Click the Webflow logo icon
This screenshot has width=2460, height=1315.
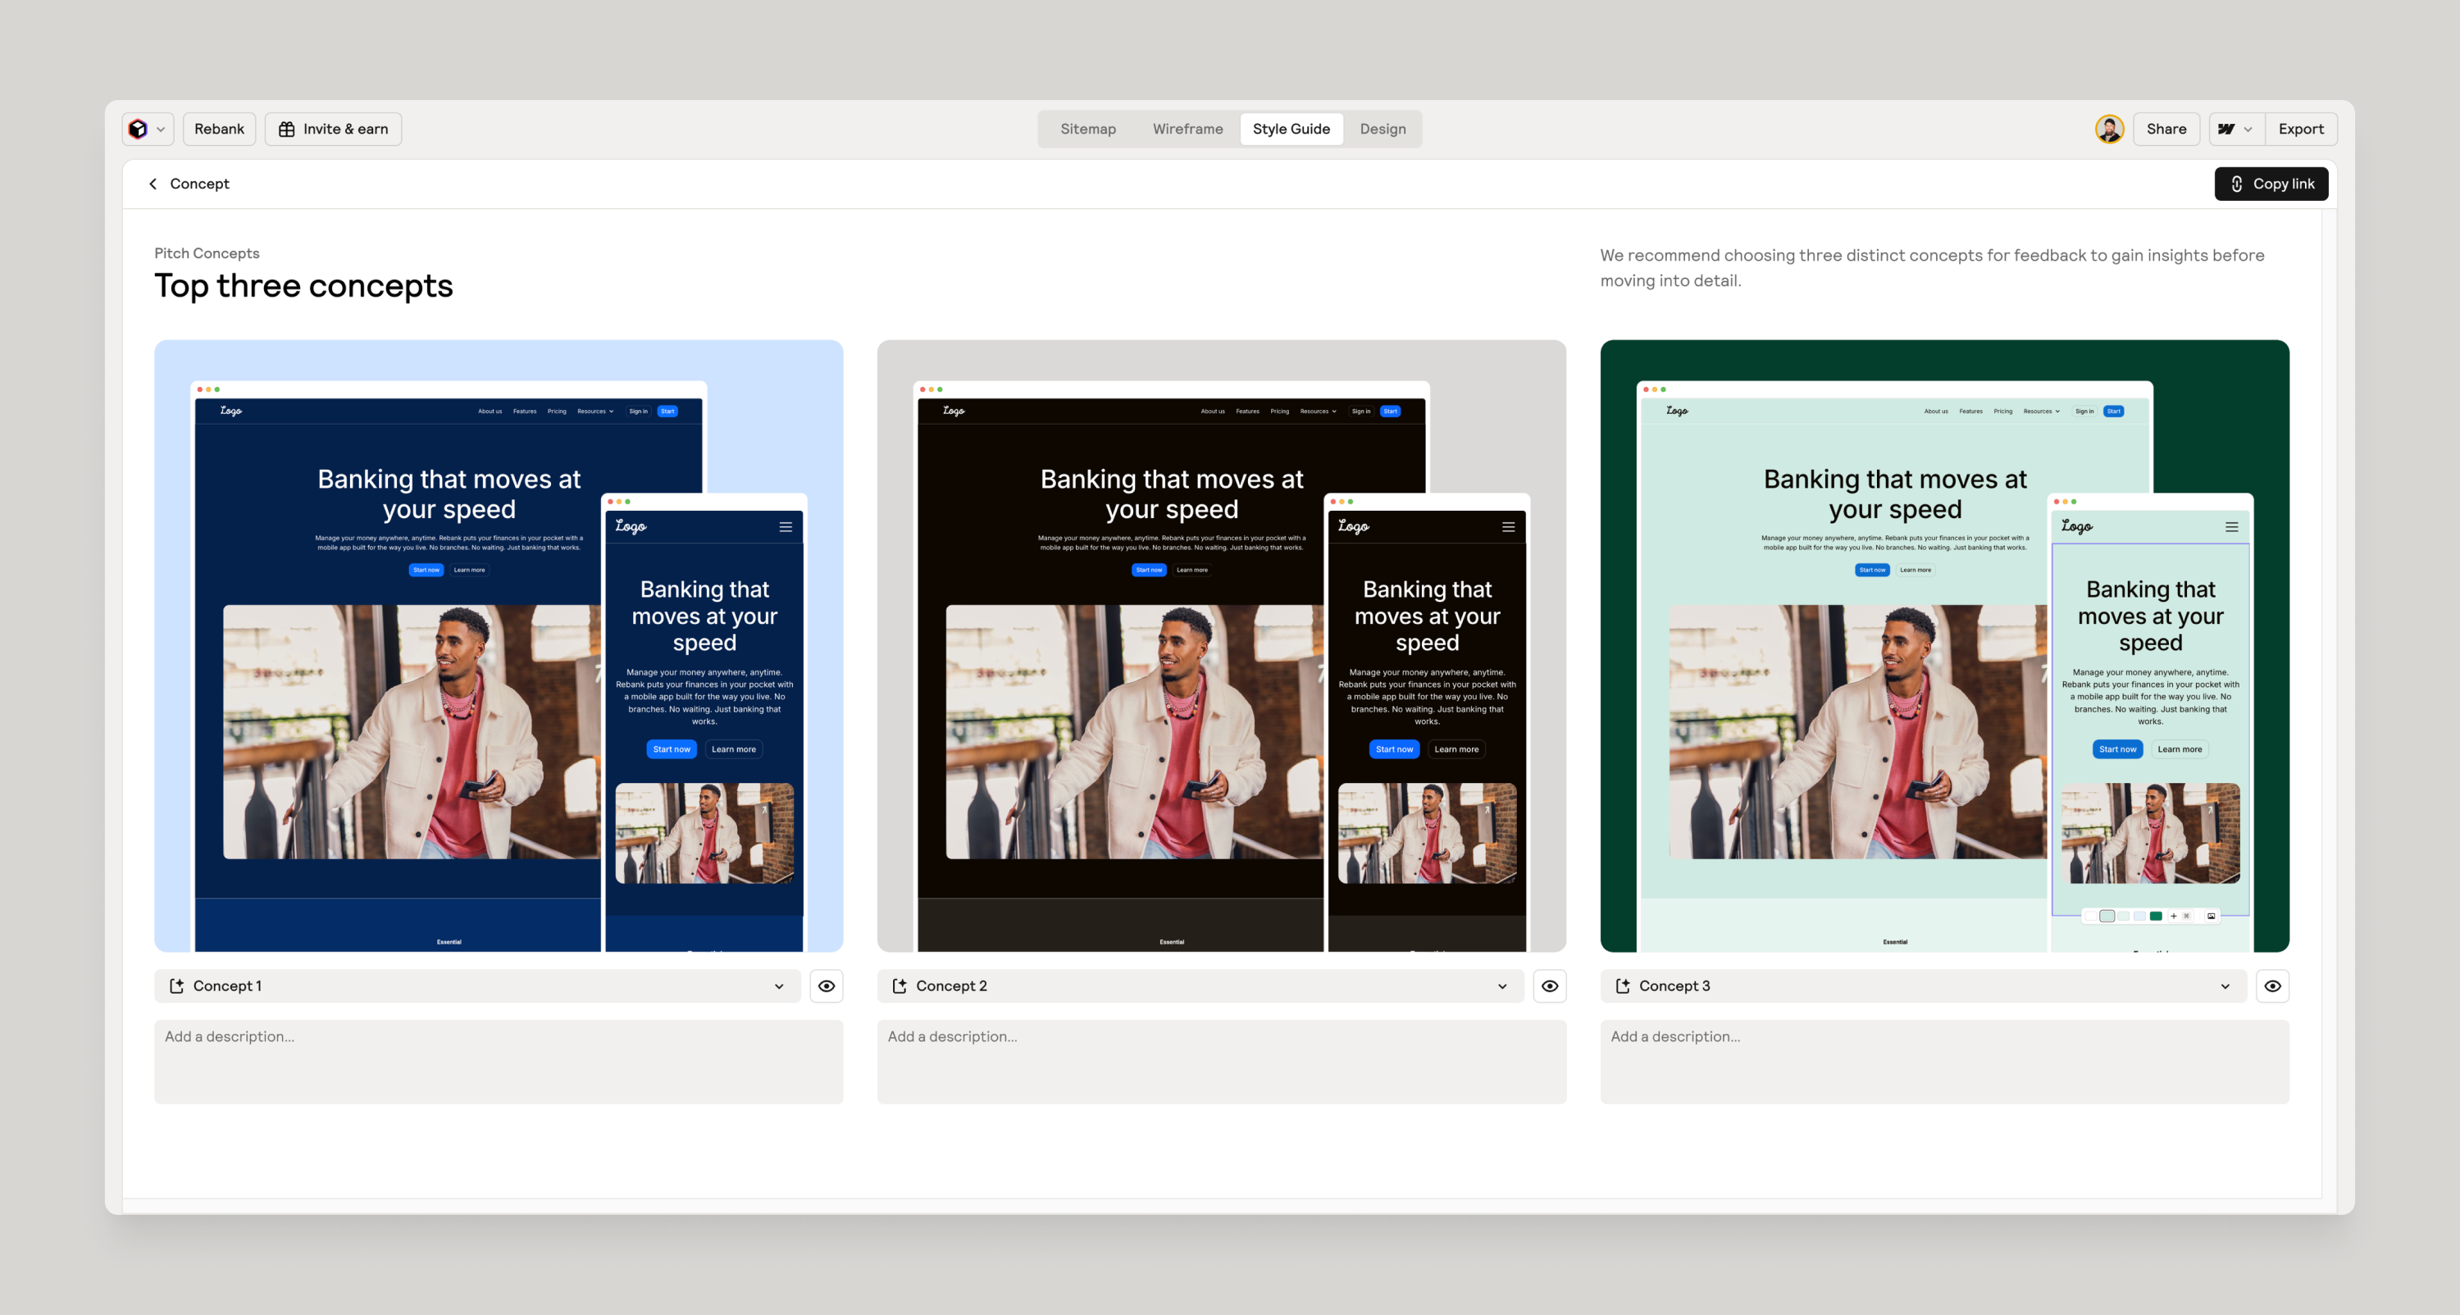click(2225, 129)
